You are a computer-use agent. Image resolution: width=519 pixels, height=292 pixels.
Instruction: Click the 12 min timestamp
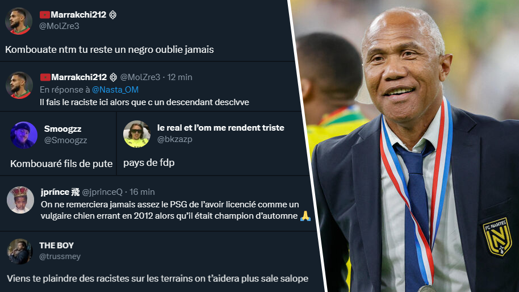tap(180, 77)
